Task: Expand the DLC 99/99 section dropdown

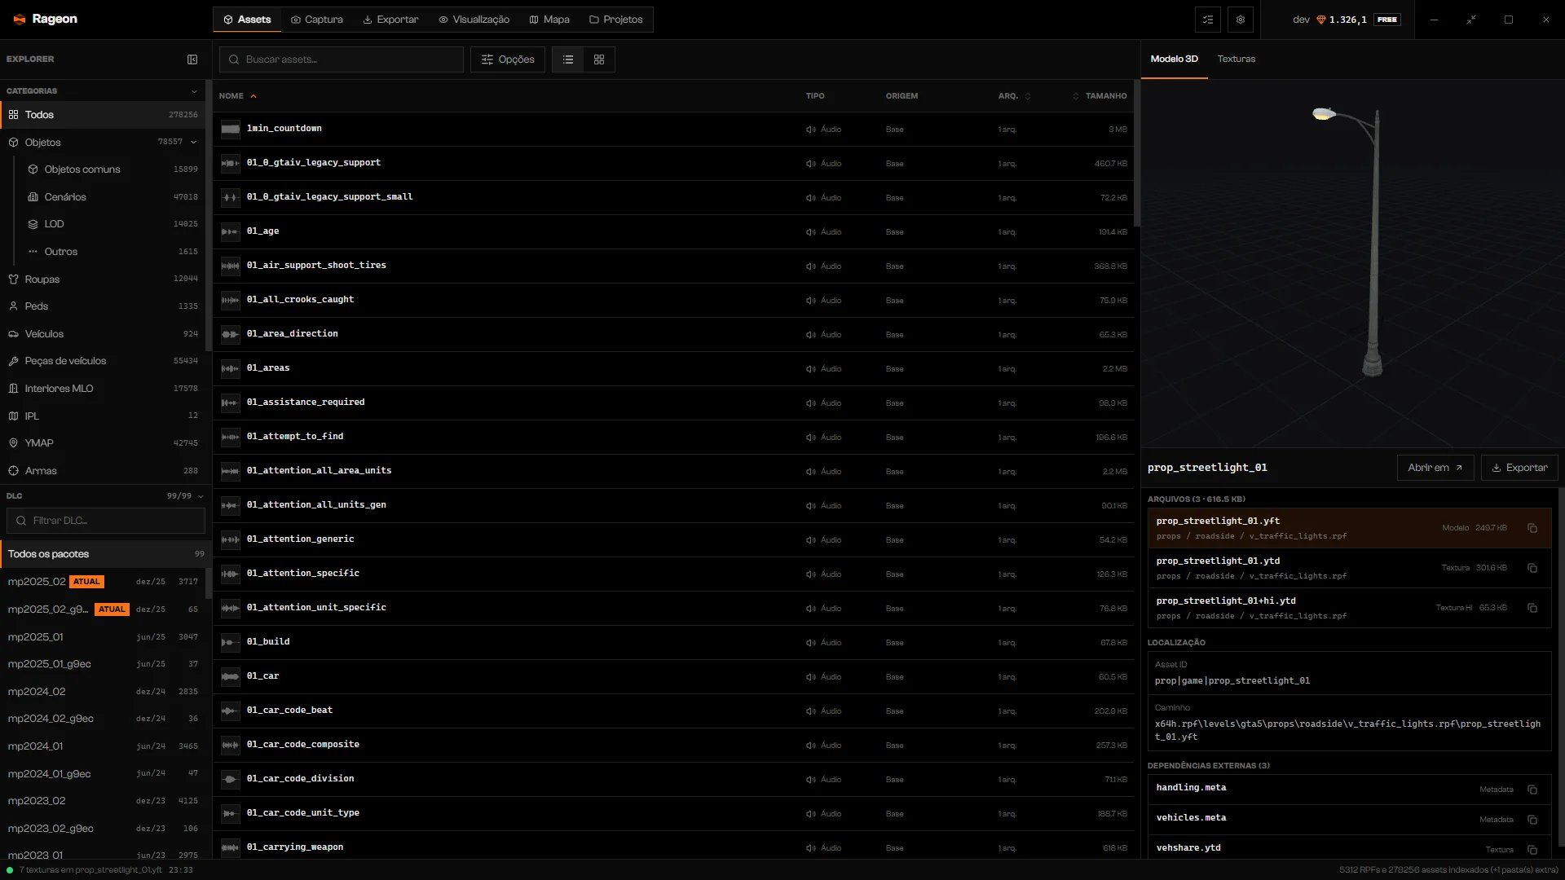Action: pyautogui.click(x=201, y=496)
